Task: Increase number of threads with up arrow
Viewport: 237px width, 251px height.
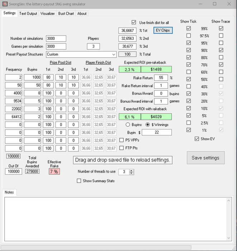Action: click(131, 171)
